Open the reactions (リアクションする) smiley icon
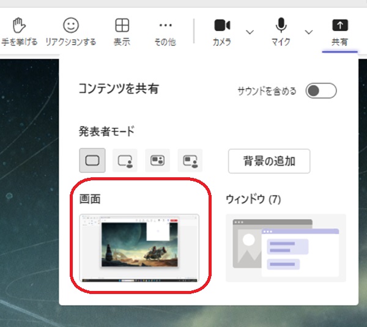Screen dimensions: 367x327 pos(72,26)
